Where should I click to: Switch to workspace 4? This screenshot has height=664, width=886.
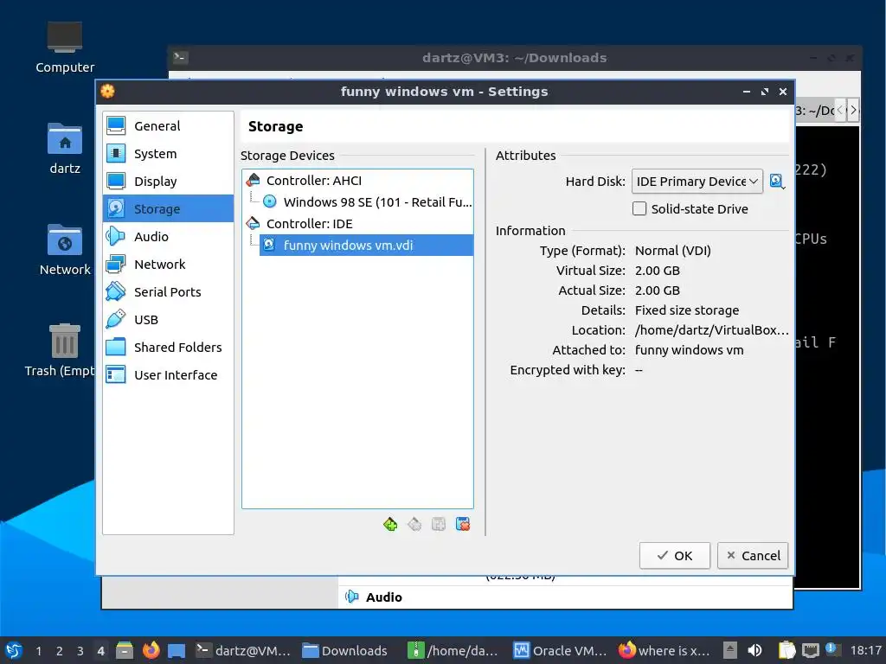click(x=101, y=651)
